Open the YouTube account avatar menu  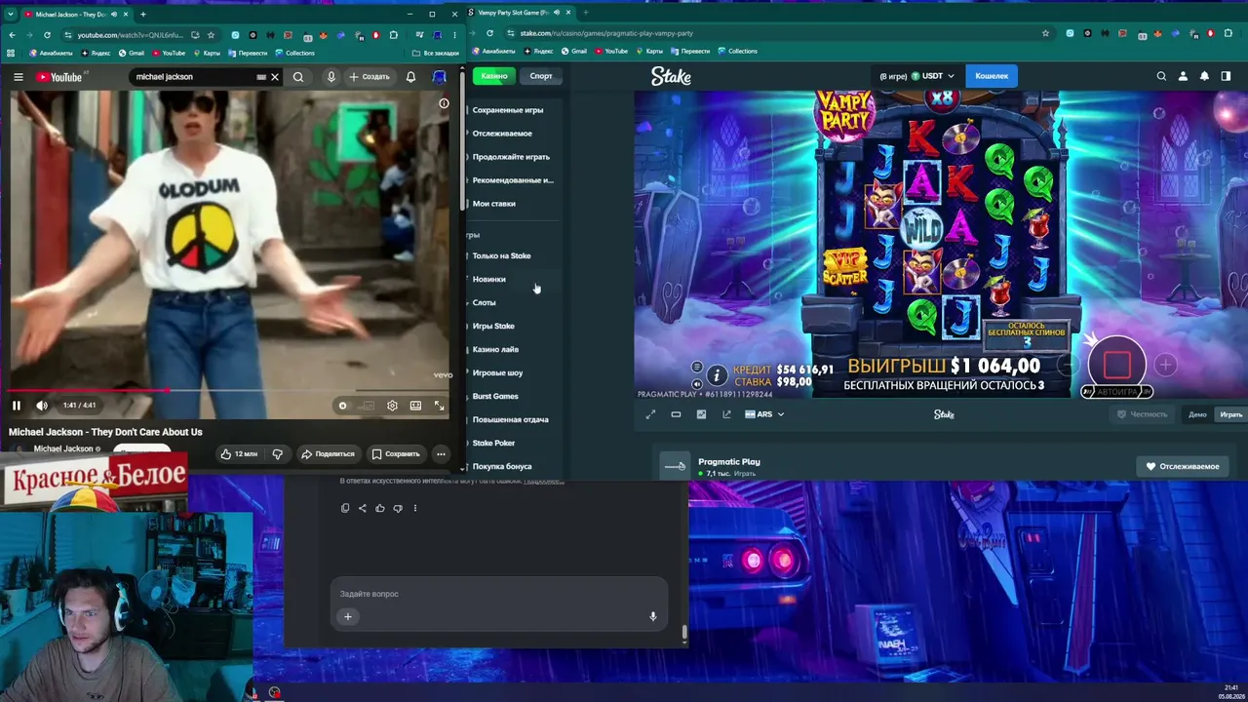(x=440, y=77)
